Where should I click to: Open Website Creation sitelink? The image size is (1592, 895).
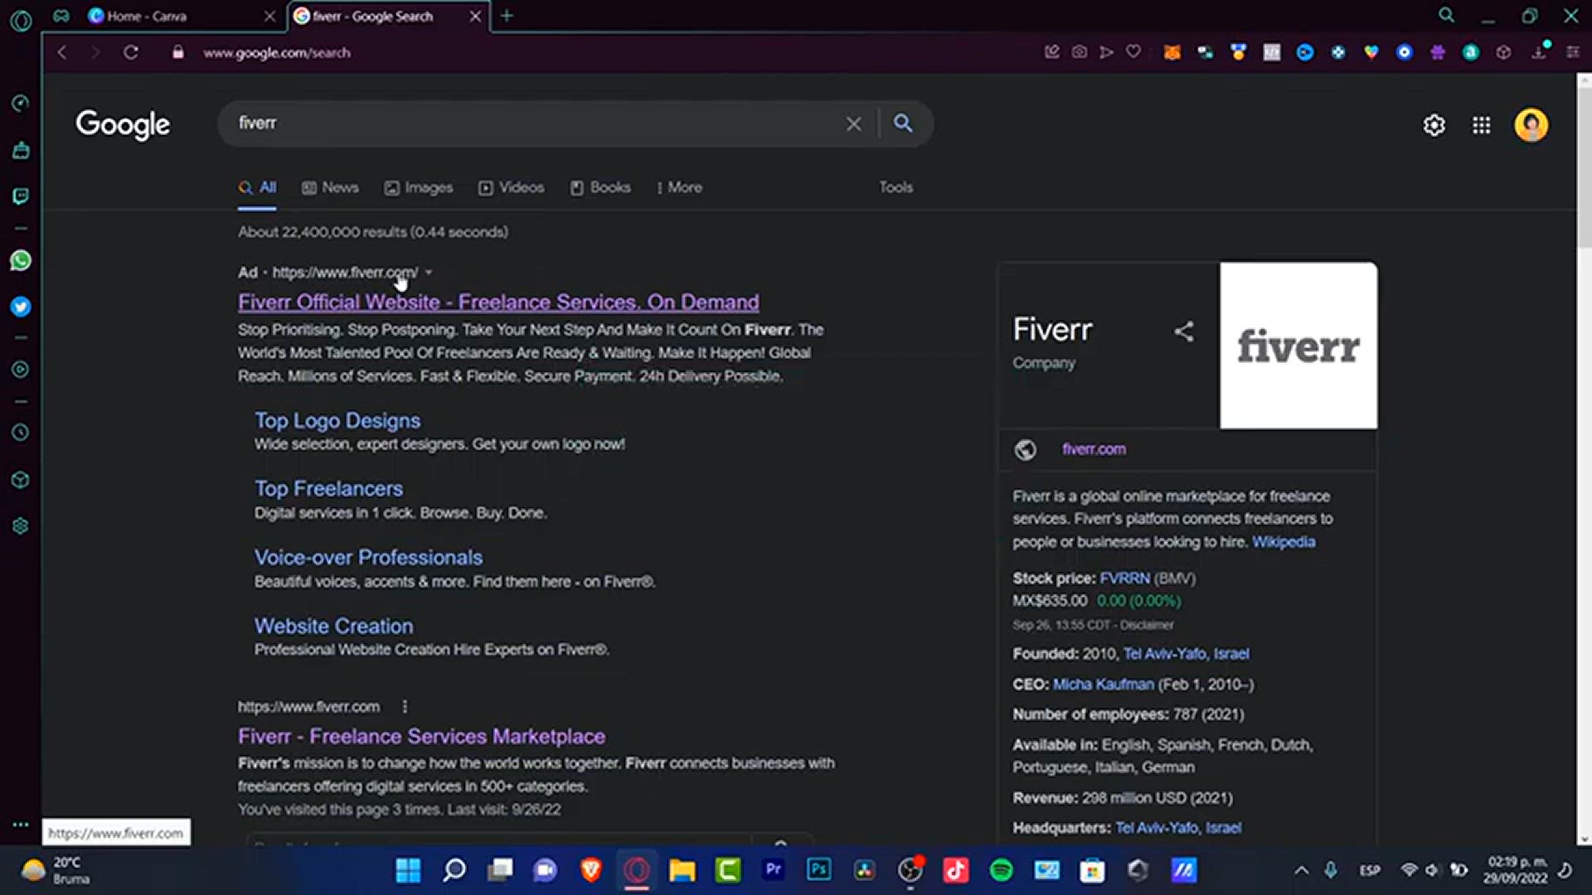click(x=333, y=626)
